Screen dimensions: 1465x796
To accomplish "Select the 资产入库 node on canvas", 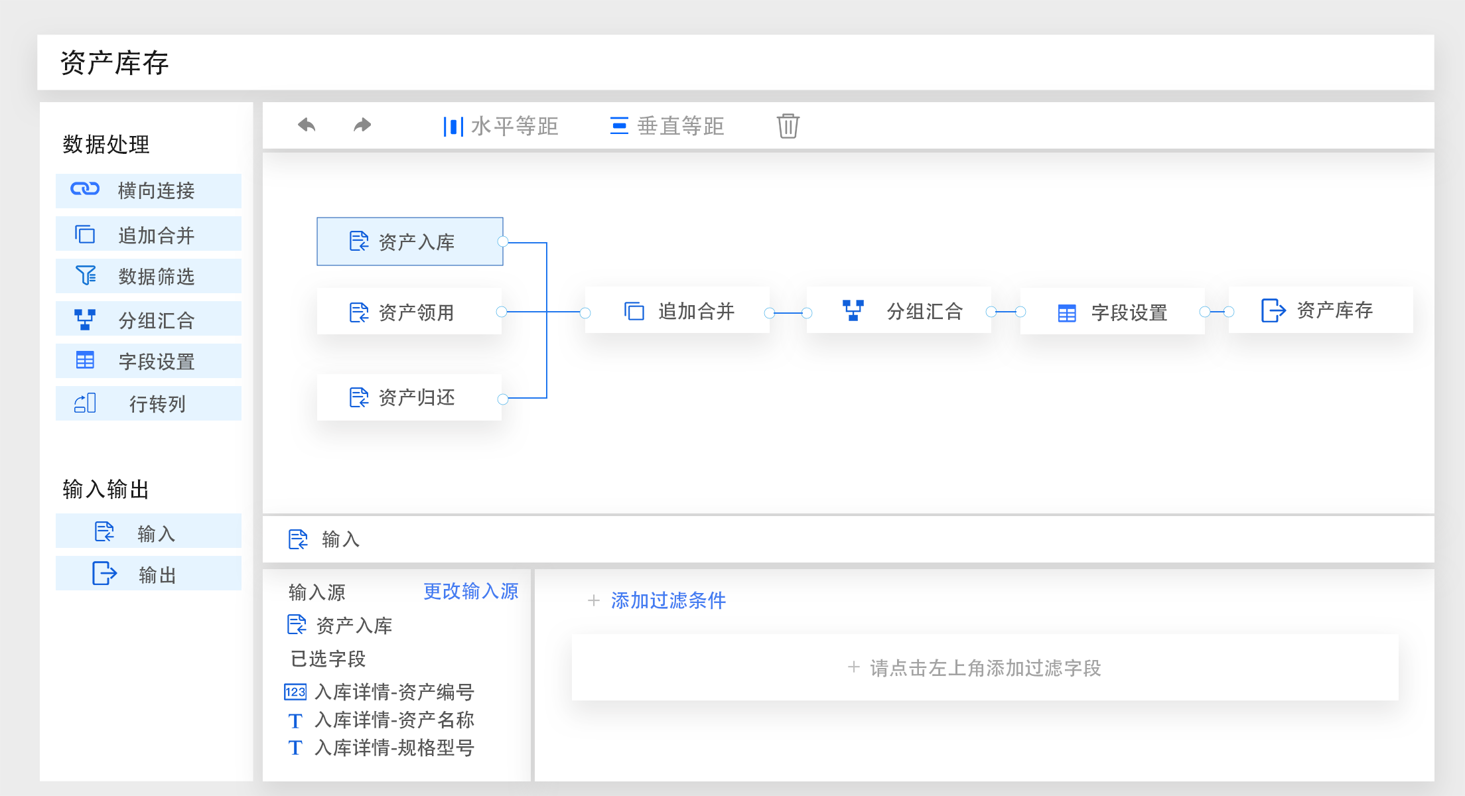I will click(409, 242).
